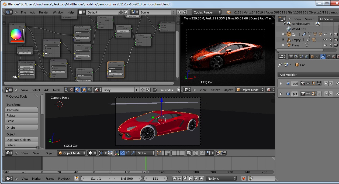
Task: Click the RGB node color wheel
Action: [x=16, y=34]
